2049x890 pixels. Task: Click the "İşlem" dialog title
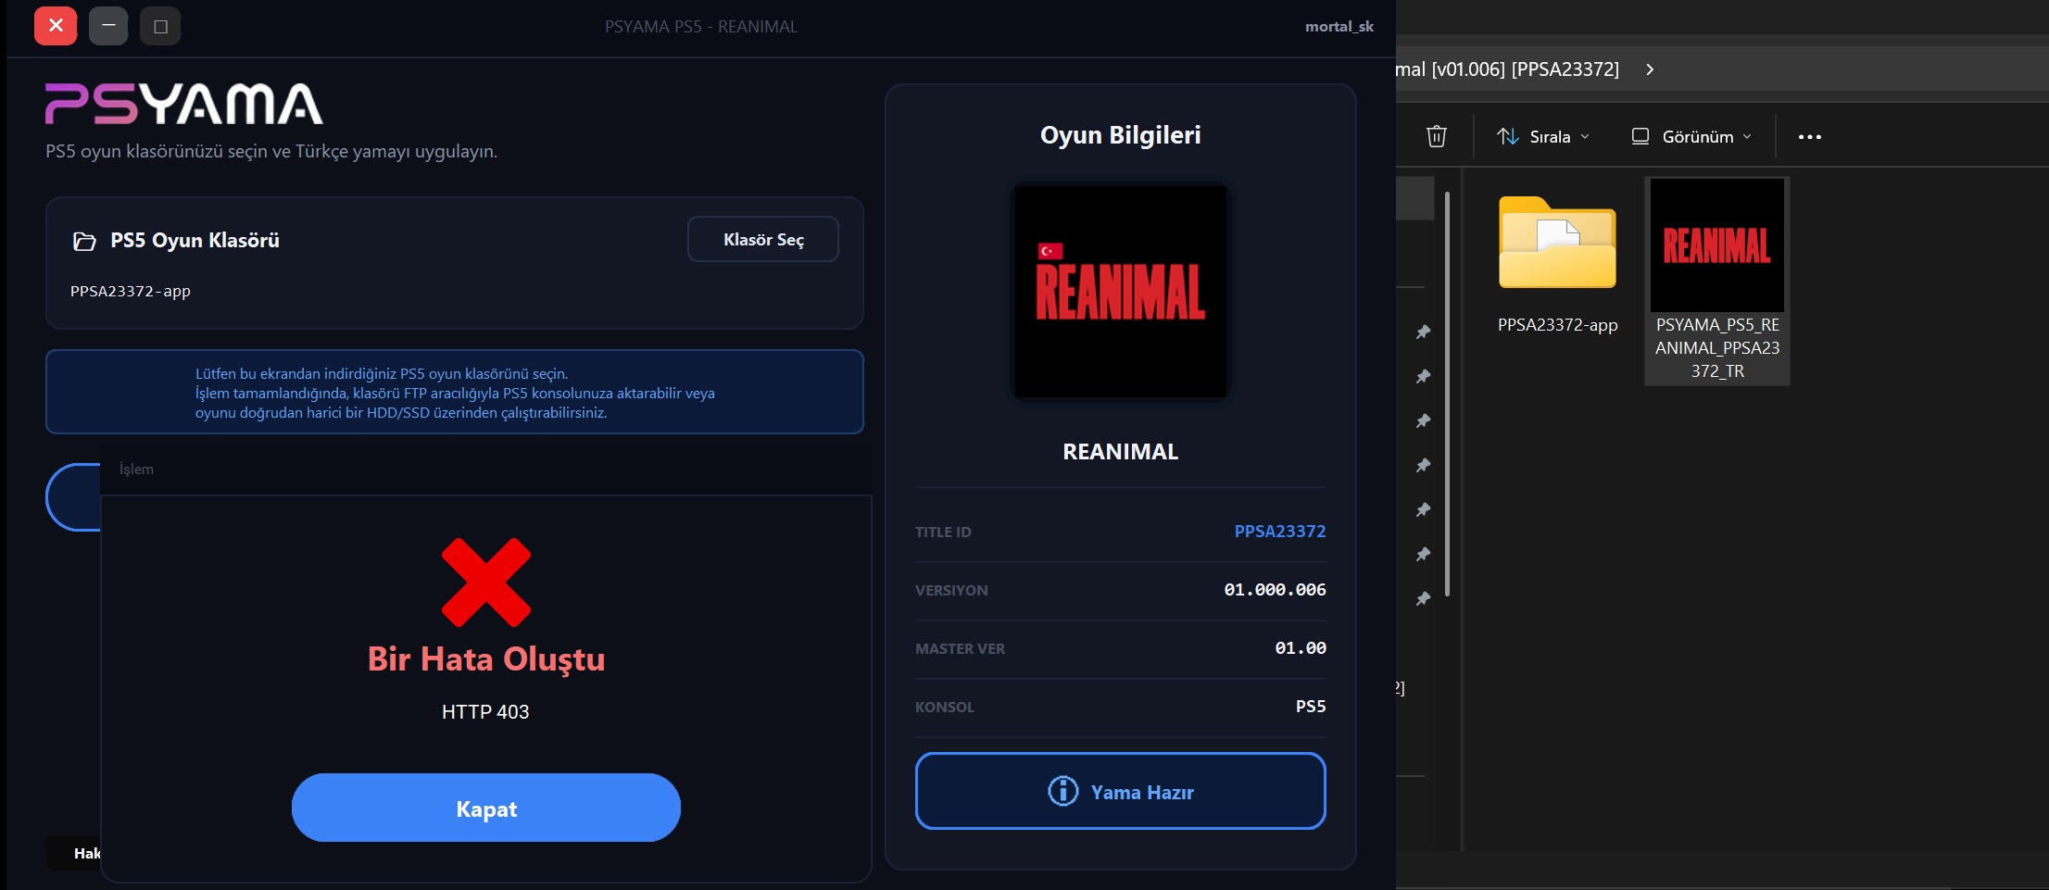(136, 469)
